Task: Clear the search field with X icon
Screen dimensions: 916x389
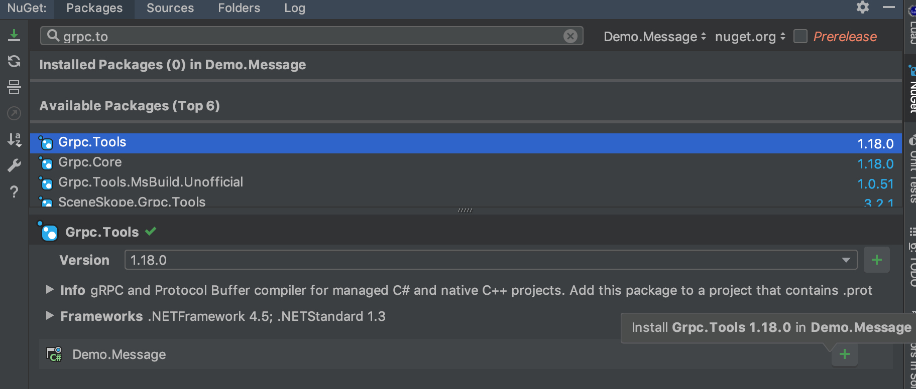Action: [x=570, y=36]
